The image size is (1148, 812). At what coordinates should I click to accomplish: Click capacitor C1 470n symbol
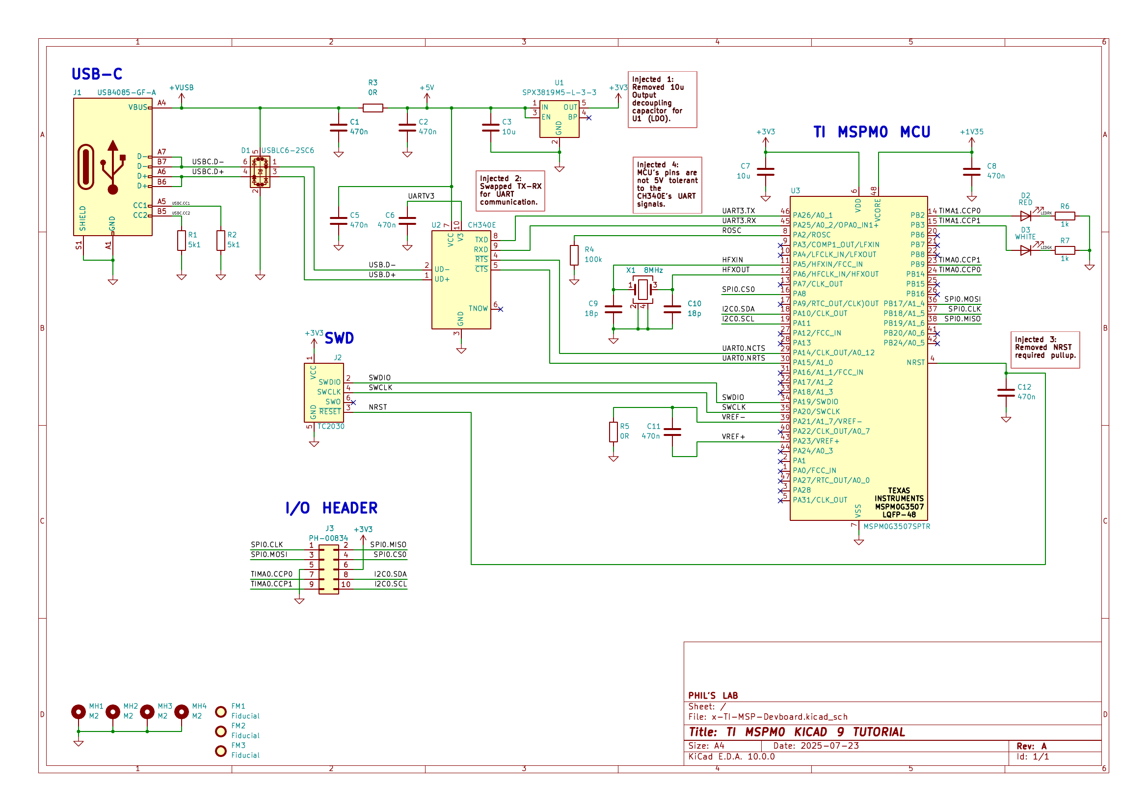[x=339, y=128]
